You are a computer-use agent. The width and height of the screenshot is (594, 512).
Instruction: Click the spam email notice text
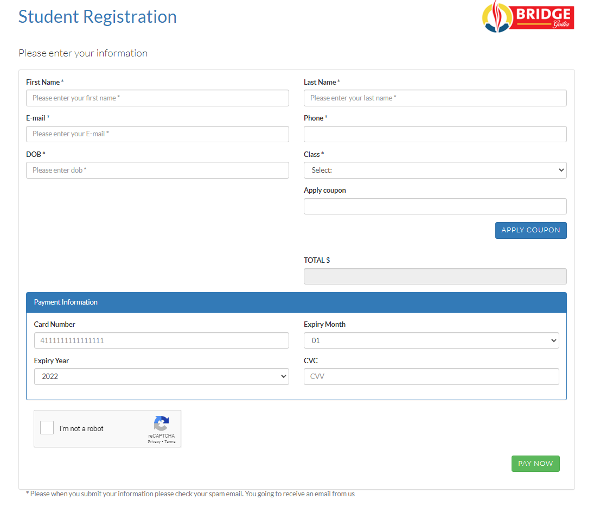pyautogui.click(x=190, y=494)
